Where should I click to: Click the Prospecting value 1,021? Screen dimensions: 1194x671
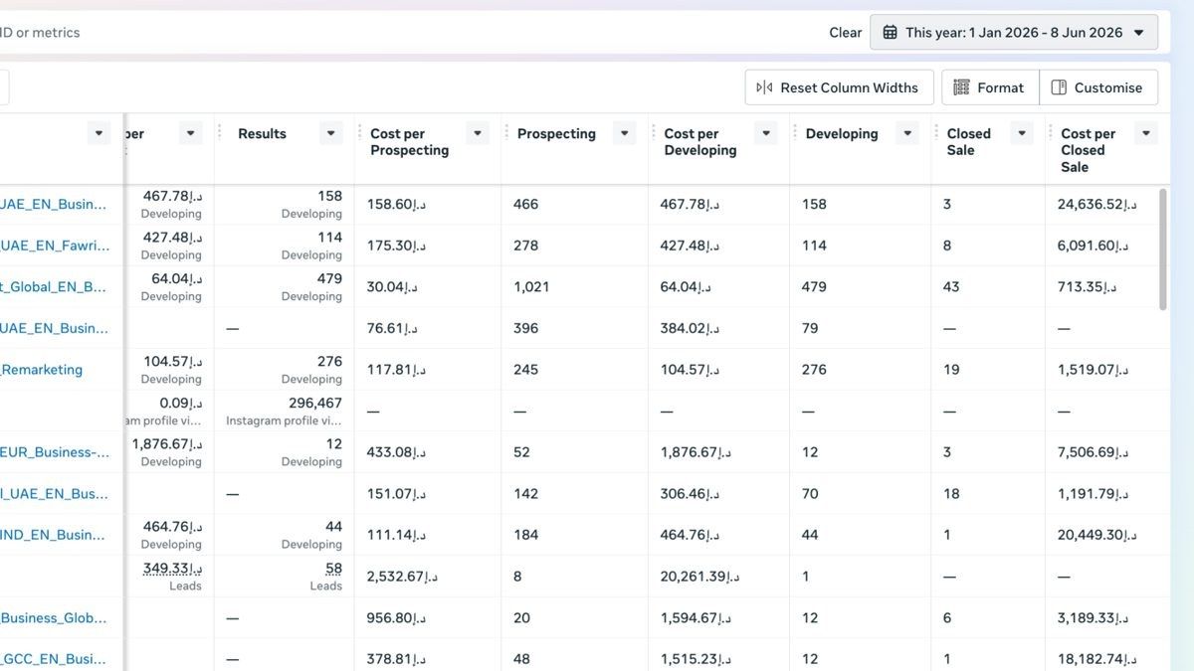coord(531,286)
